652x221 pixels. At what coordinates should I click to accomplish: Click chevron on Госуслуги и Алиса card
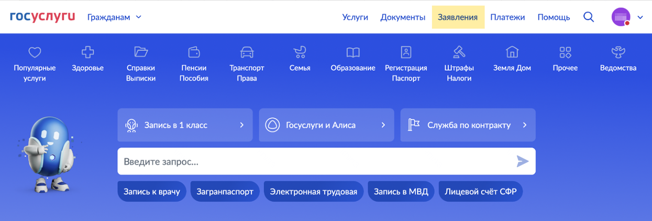click(x=383, y=125)
